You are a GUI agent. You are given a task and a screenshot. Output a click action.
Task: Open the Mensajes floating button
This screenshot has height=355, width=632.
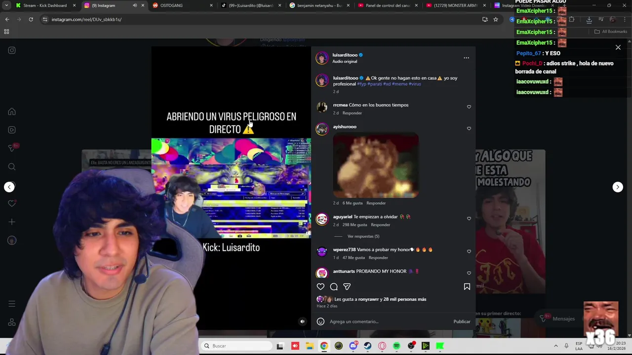tap(558, 319)
